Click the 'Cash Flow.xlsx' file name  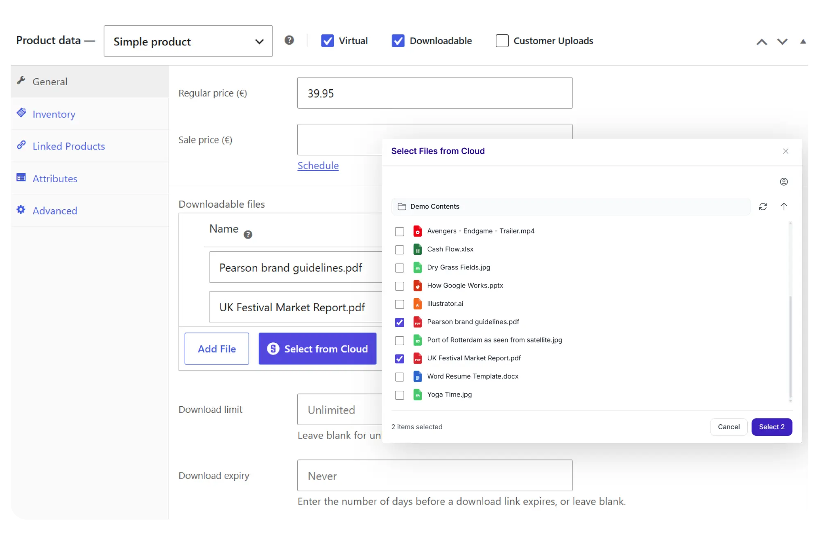click(450, 249)
